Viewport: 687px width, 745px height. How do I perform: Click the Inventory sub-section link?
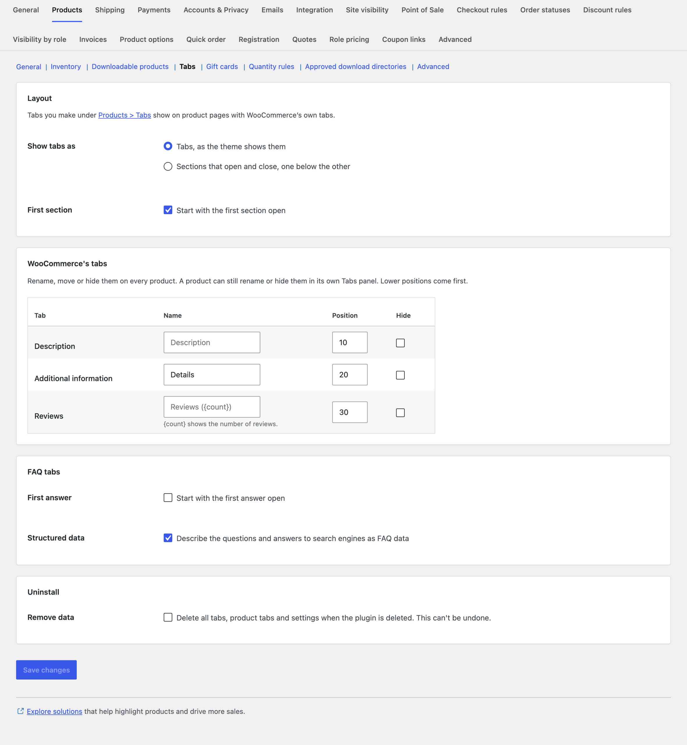click(66, 67)
